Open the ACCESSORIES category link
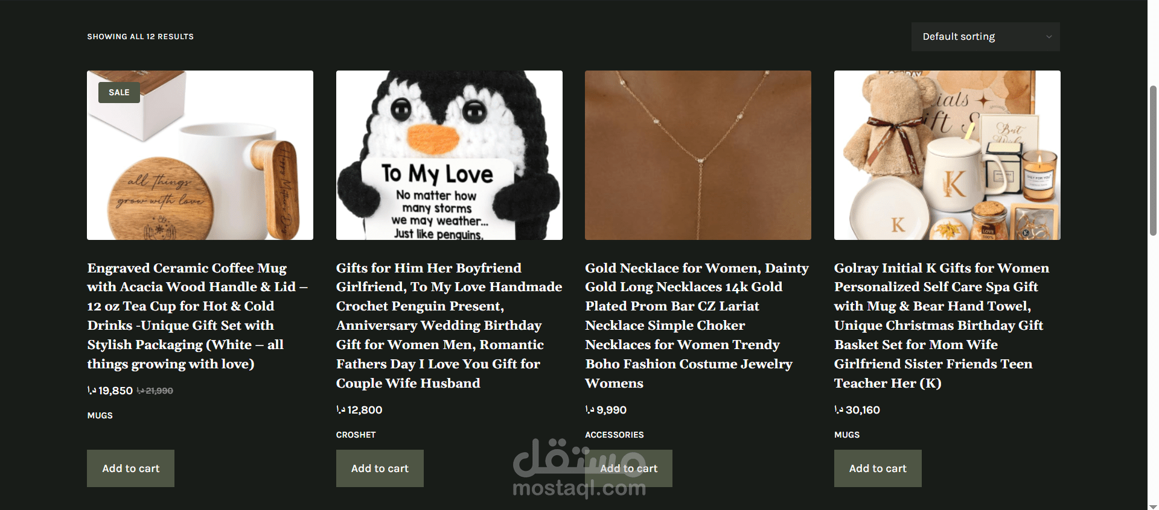The width and height of the screenshot is (1159, 510). 614,435
